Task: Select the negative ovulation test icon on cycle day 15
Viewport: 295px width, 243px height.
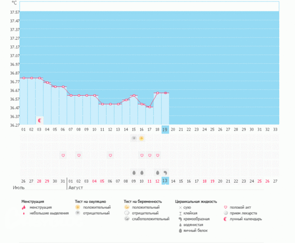Action: click(134, 139)
